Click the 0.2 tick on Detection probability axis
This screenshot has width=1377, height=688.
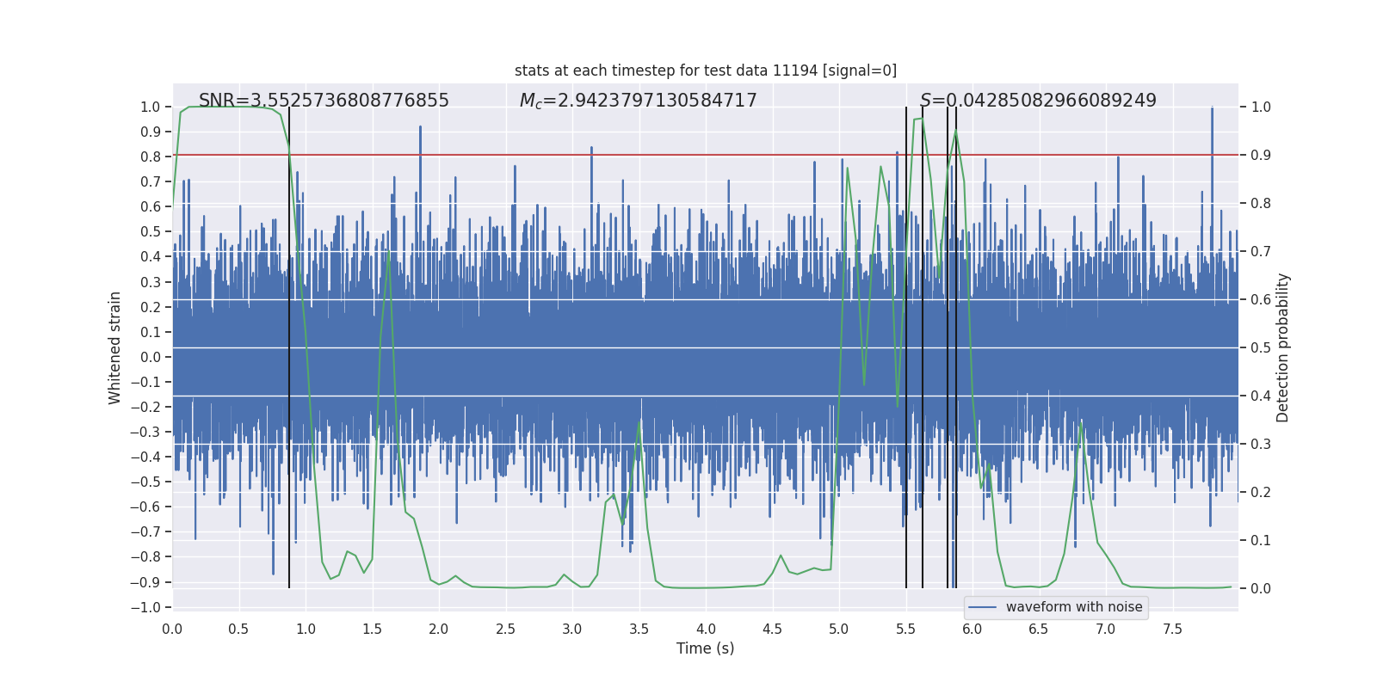pos(1261,492)
